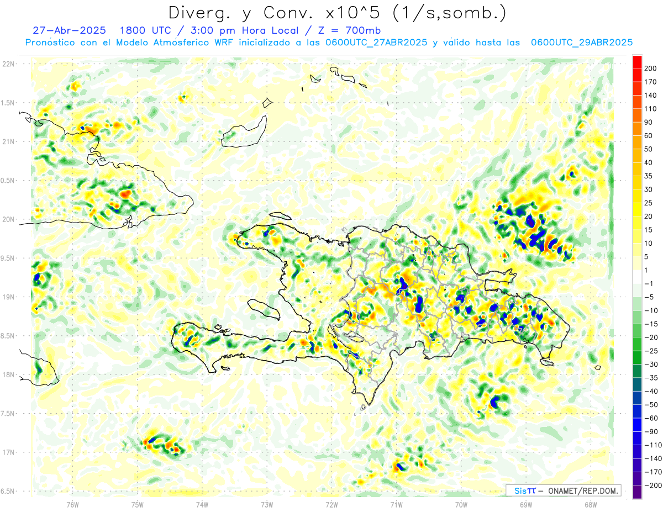Click the "18N" latitude label
The image size is (663, 512).
(8, 374)
